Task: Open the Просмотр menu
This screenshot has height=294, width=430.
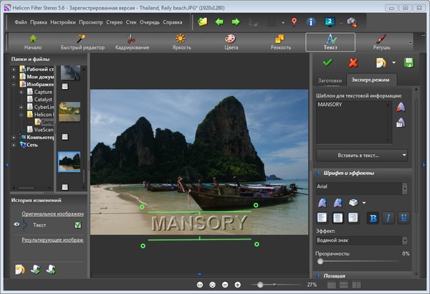Action: tap(91, 22)
